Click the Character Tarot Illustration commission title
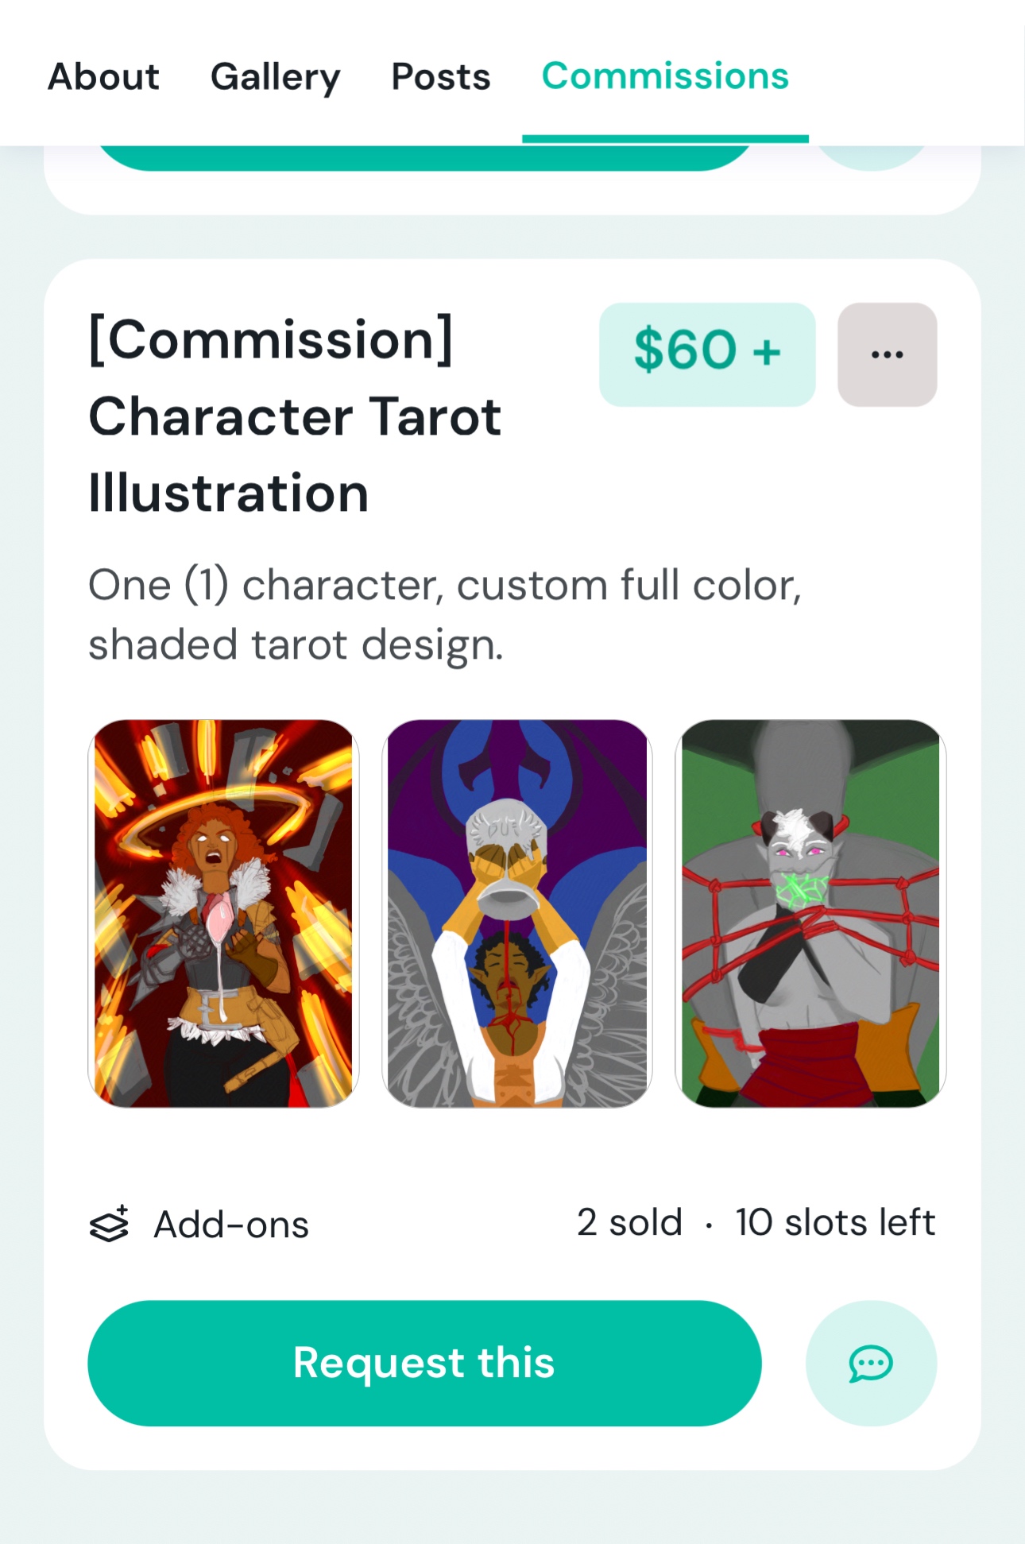Image resolution: width=1025 pixels, height=1544 pixels. click(295, 416)
